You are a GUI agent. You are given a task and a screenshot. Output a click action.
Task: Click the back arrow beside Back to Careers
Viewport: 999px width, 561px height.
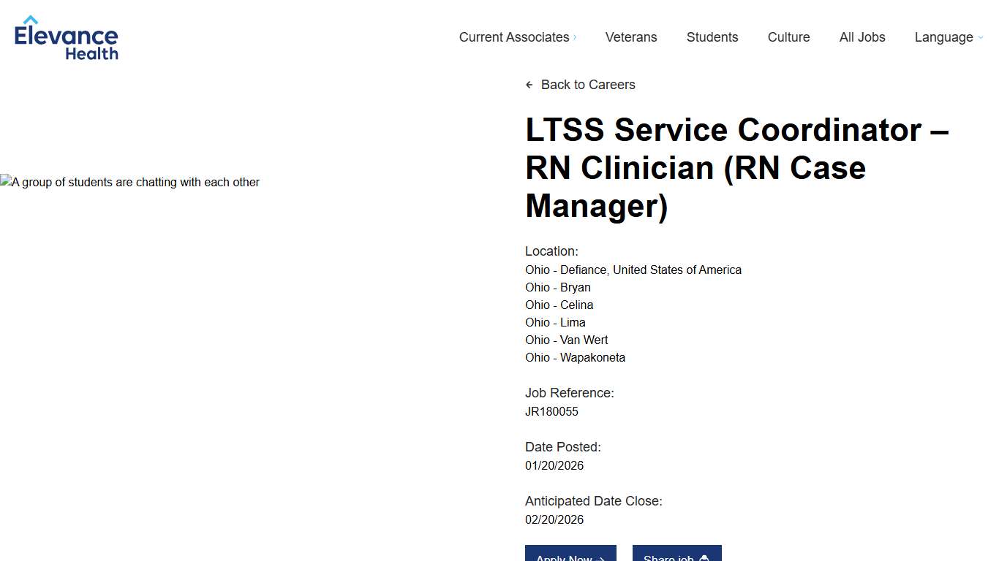[529, 85]
